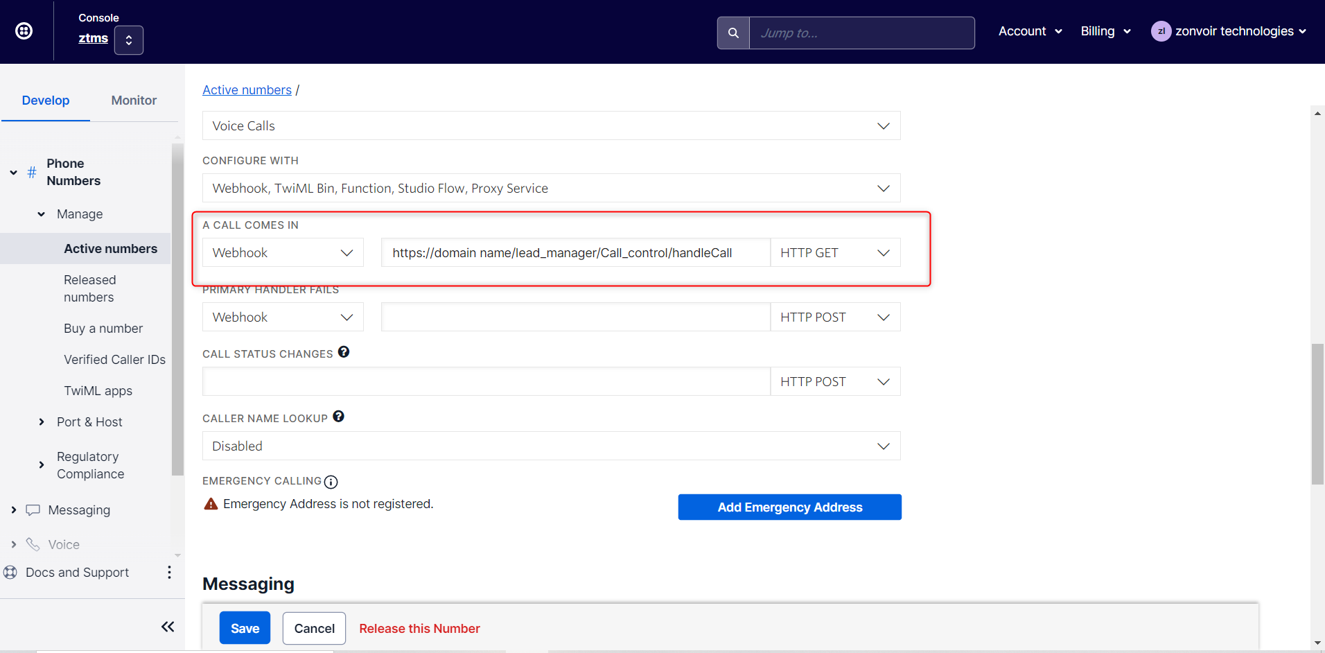
Task: Click the Twilio console home logo icon
Action: (x=24, y=31)
